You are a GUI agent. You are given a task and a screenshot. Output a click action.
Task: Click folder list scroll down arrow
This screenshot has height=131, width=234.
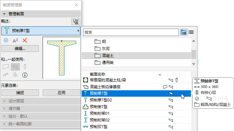[x=194, y=64]
